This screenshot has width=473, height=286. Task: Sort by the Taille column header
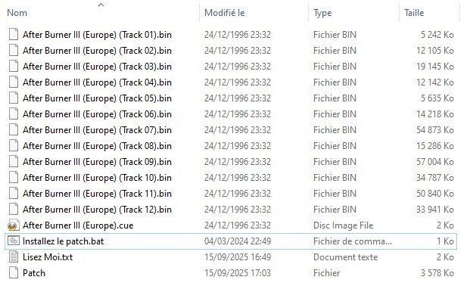414,13
